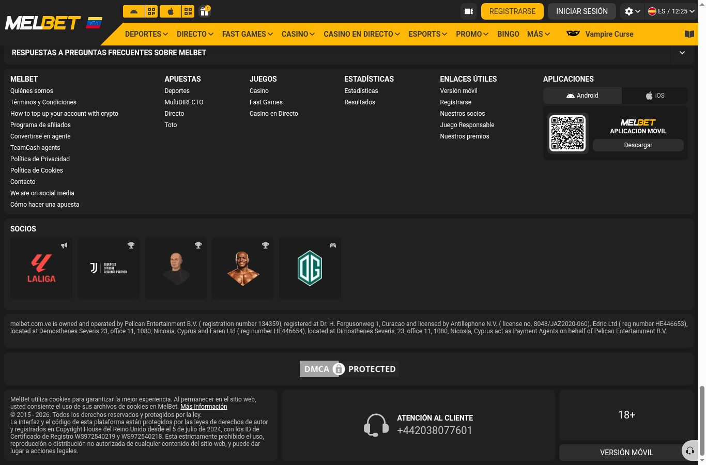
Task: Click the Convertirse en agente link
Action: click(x=40, y=136)
